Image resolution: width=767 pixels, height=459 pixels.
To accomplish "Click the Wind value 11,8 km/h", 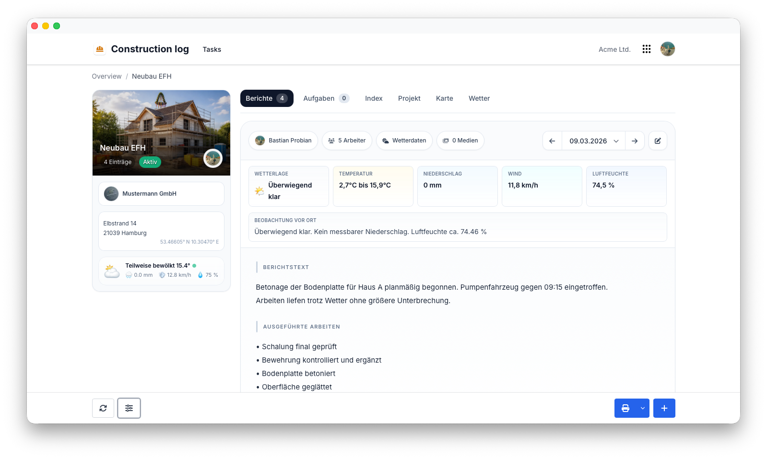I will [523, 185].
